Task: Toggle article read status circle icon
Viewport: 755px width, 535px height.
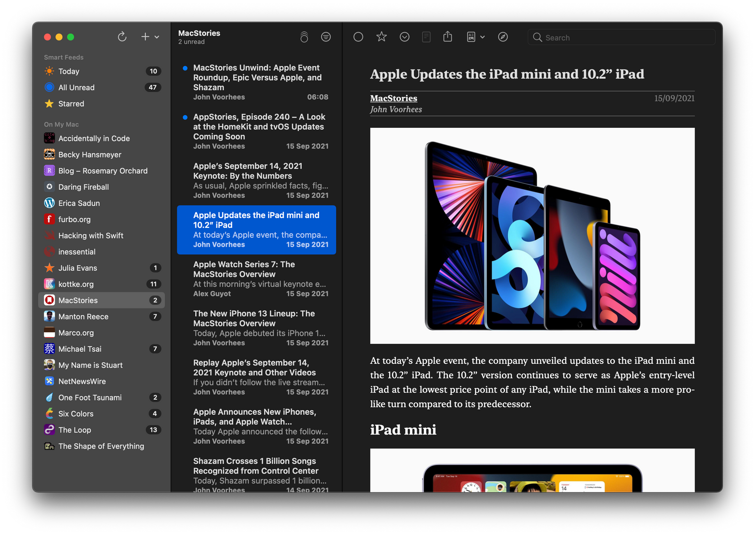Action: pyautogui.click(x=358, y=37)
